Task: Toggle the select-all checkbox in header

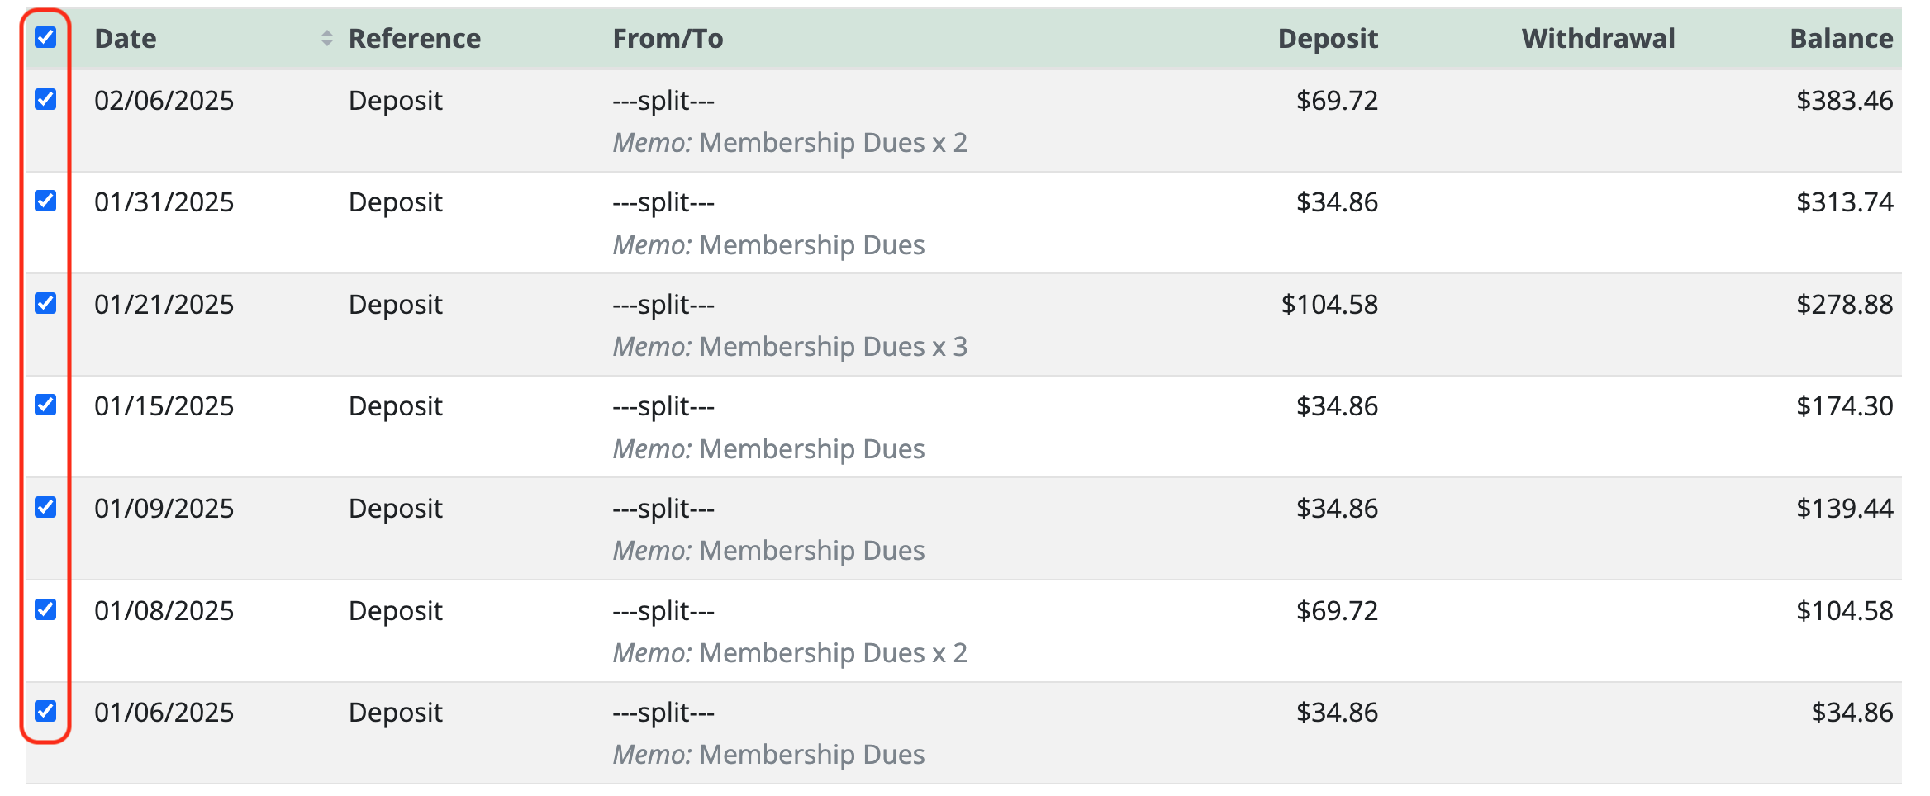Action: coord(45,37)
